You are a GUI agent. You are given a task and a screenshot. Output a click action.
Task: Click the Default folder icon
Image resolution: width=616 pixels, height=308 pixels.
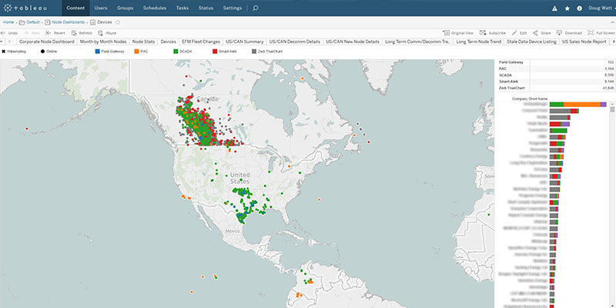(22, 22)
